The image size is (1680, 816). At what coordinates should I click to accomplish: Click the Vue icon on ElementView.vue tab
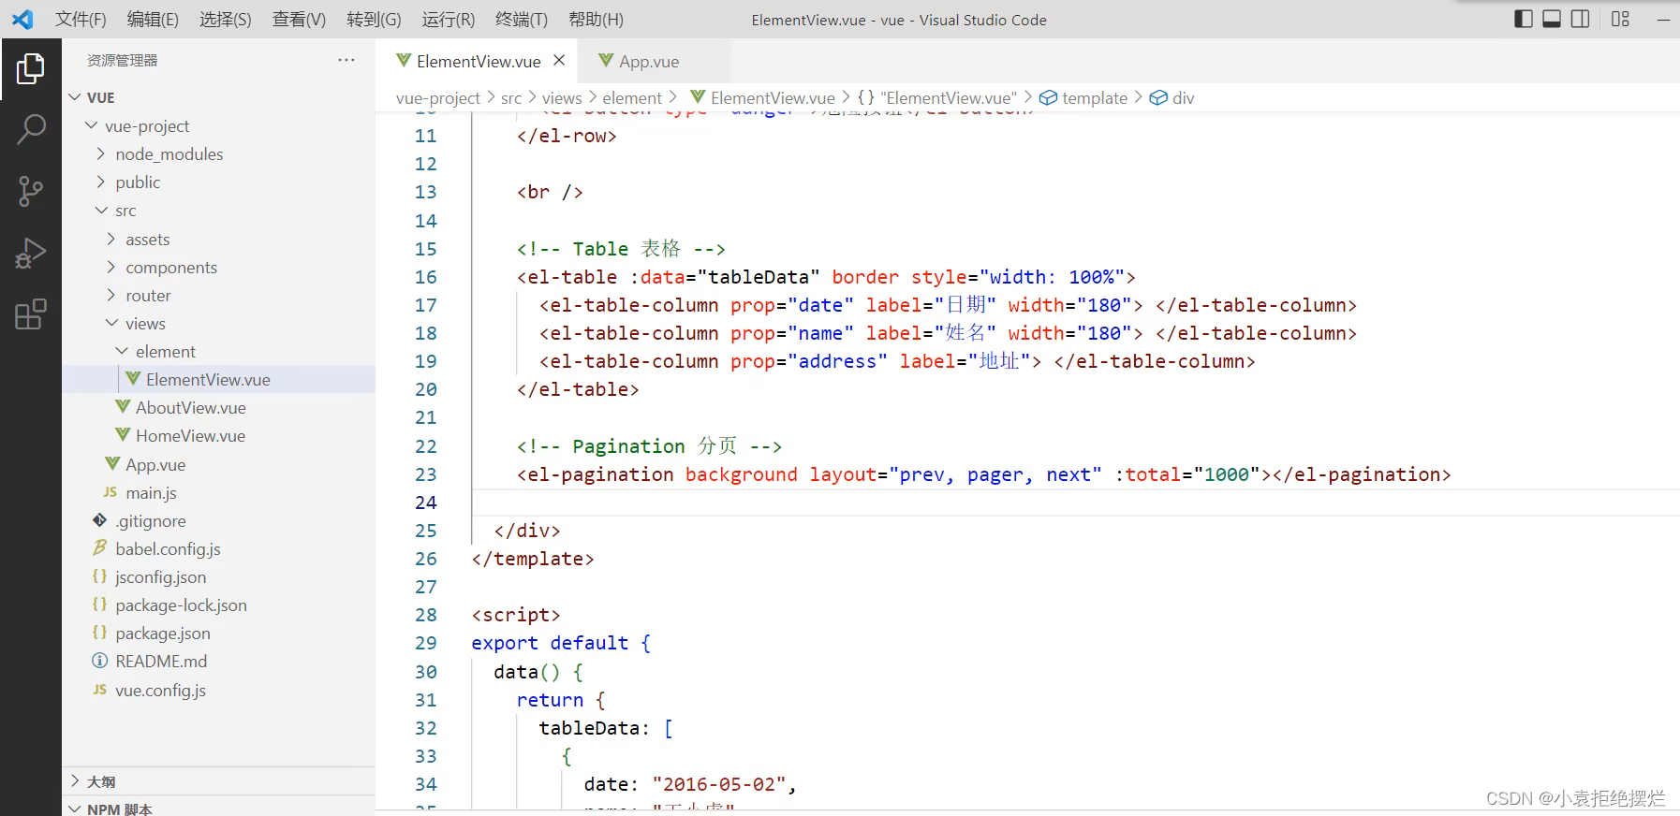pyautogui.click(x=404, y=61)
